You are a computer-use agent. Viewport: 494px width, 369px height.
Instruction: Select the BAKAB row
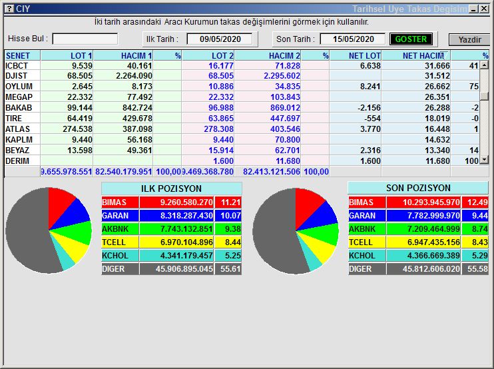coord(242,108)
